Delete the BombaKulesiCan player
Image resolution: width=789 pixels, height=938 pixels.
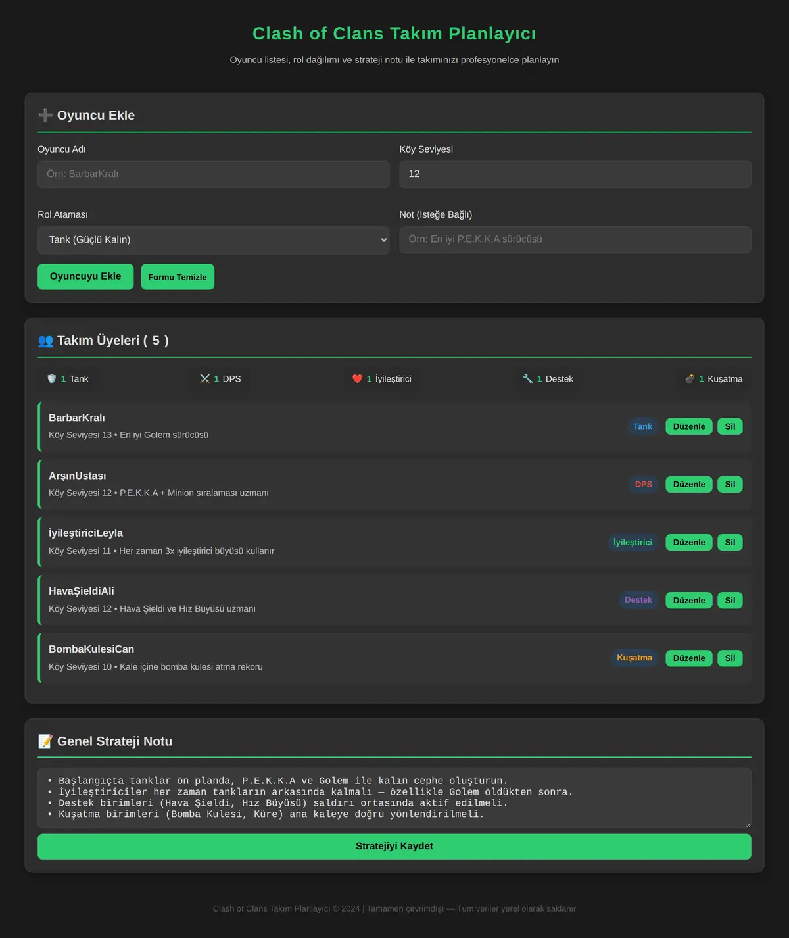click(730, 658)
